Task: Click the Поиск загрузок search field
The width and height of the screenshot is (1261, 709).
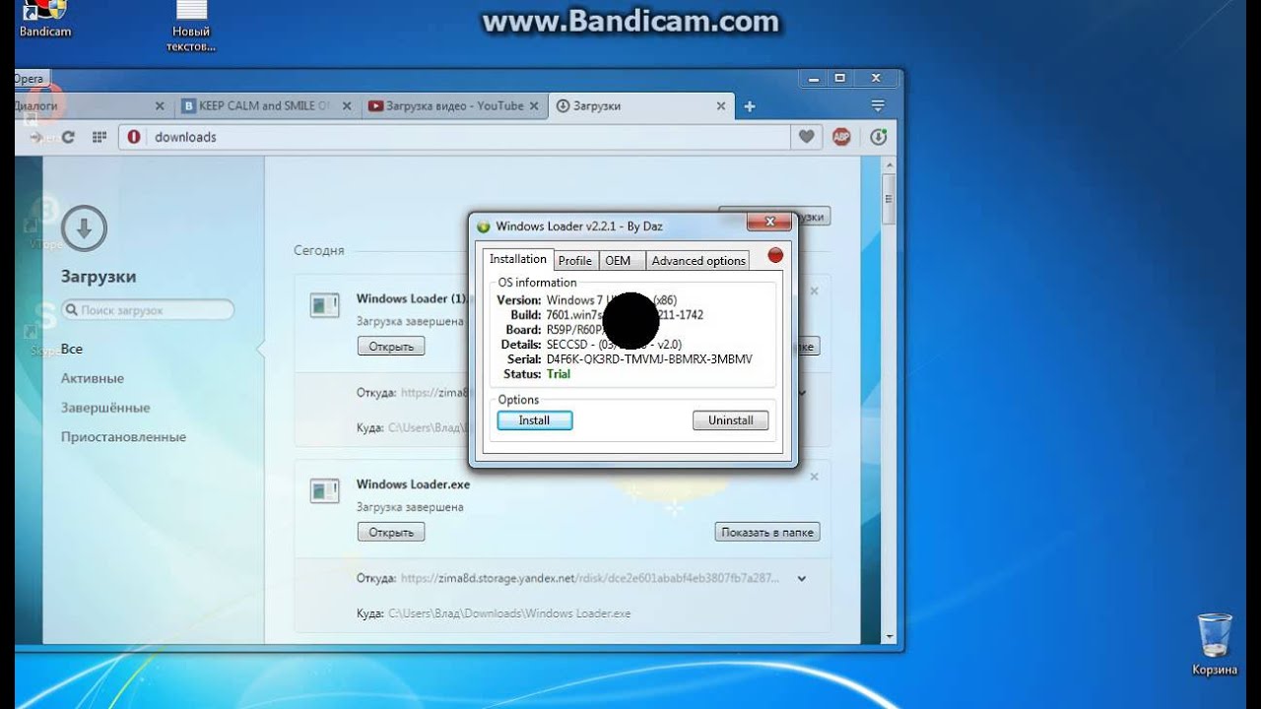Action: [x=148, y=310]
